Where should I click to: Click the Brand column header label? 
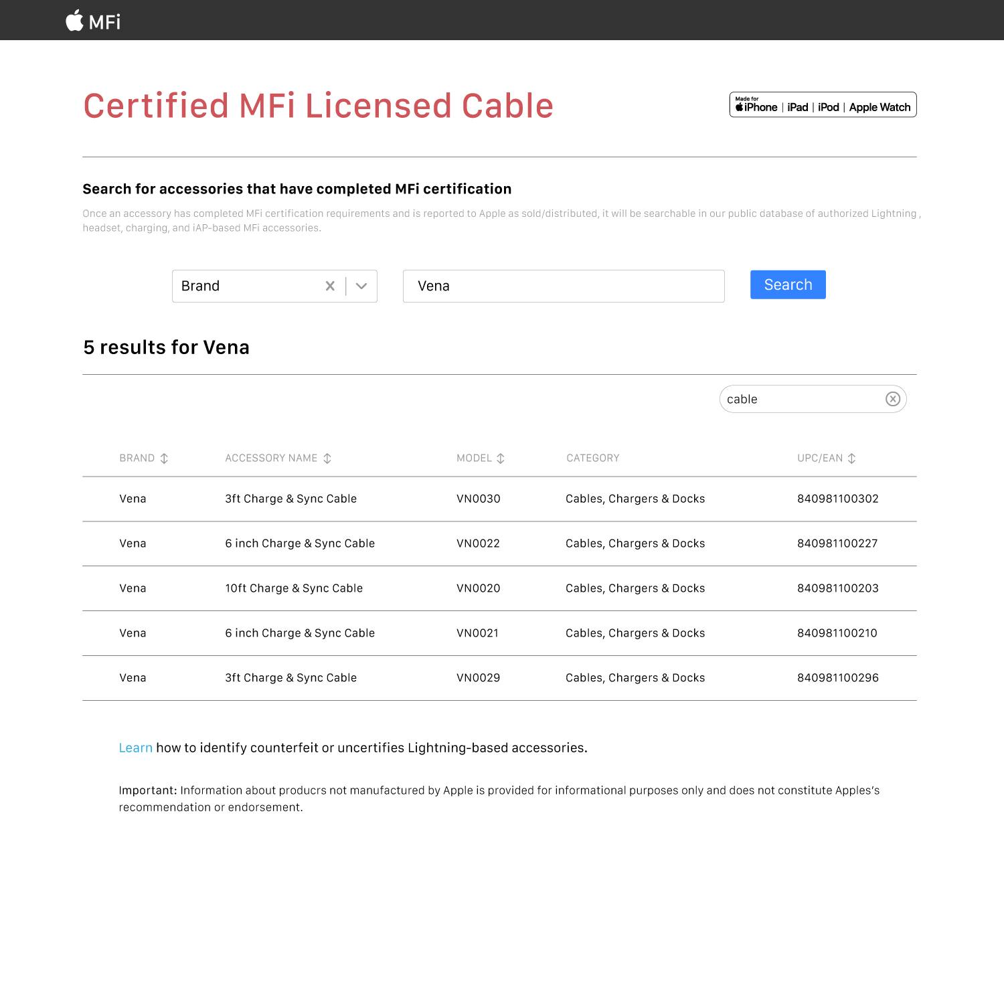point(138,458)
